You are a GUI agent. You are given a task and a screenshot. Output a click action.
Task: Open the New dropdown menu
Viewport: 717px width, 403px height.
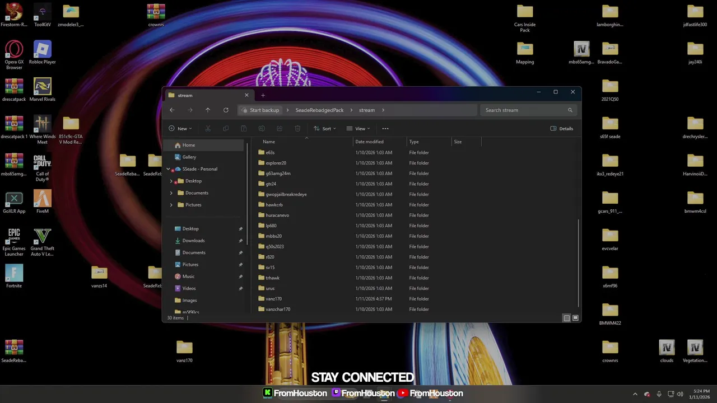tap(180, 129)
